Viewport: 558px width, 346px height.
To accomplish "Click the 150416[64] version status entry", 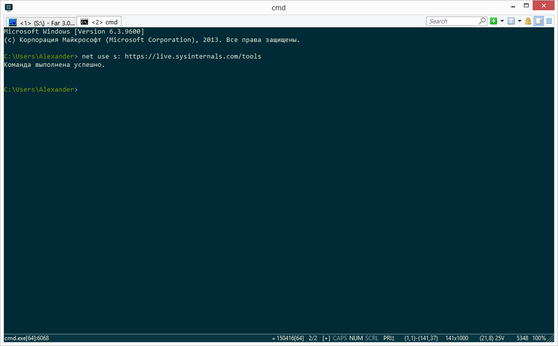I will click(288, 338).
